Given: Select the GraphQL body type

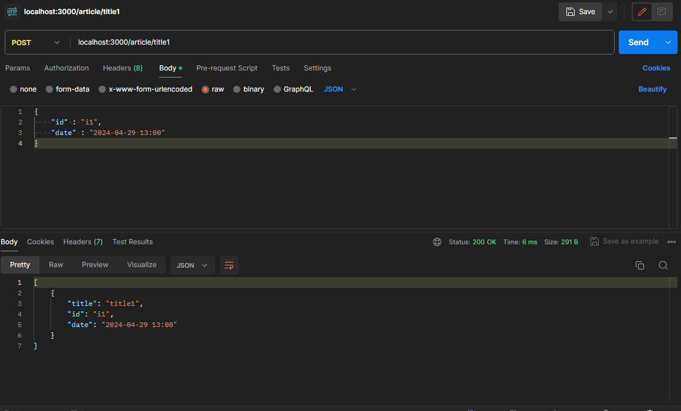Looking at the screenshot, I should pos(294,89).
